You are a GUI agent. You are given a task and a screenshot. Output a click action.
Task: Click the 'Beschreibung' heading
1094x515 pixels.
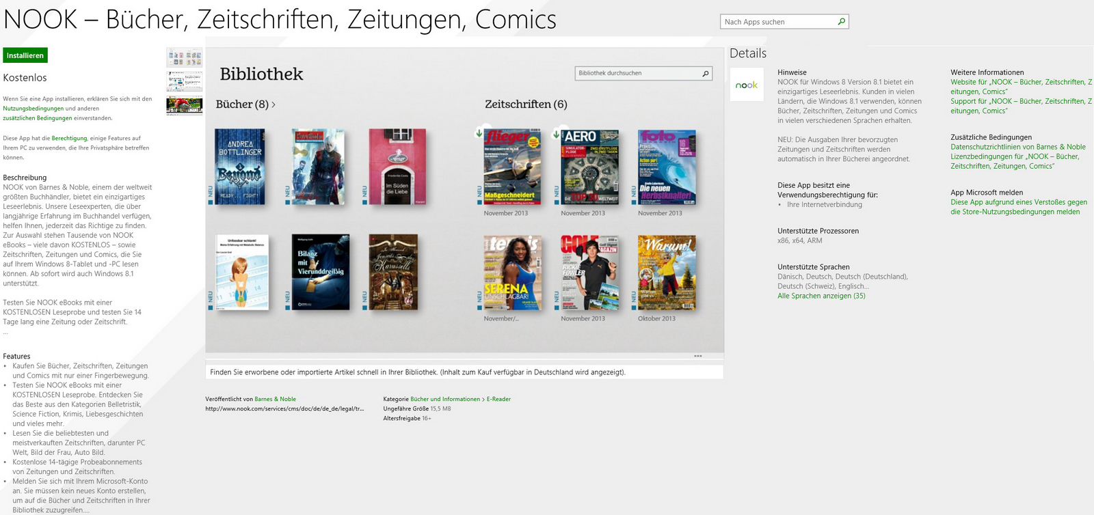[25, 178]
